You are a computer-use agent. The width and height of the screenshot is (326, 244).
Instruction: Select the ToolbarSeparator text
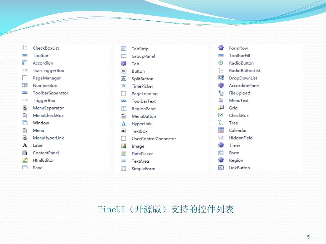(x=51, y=93)
